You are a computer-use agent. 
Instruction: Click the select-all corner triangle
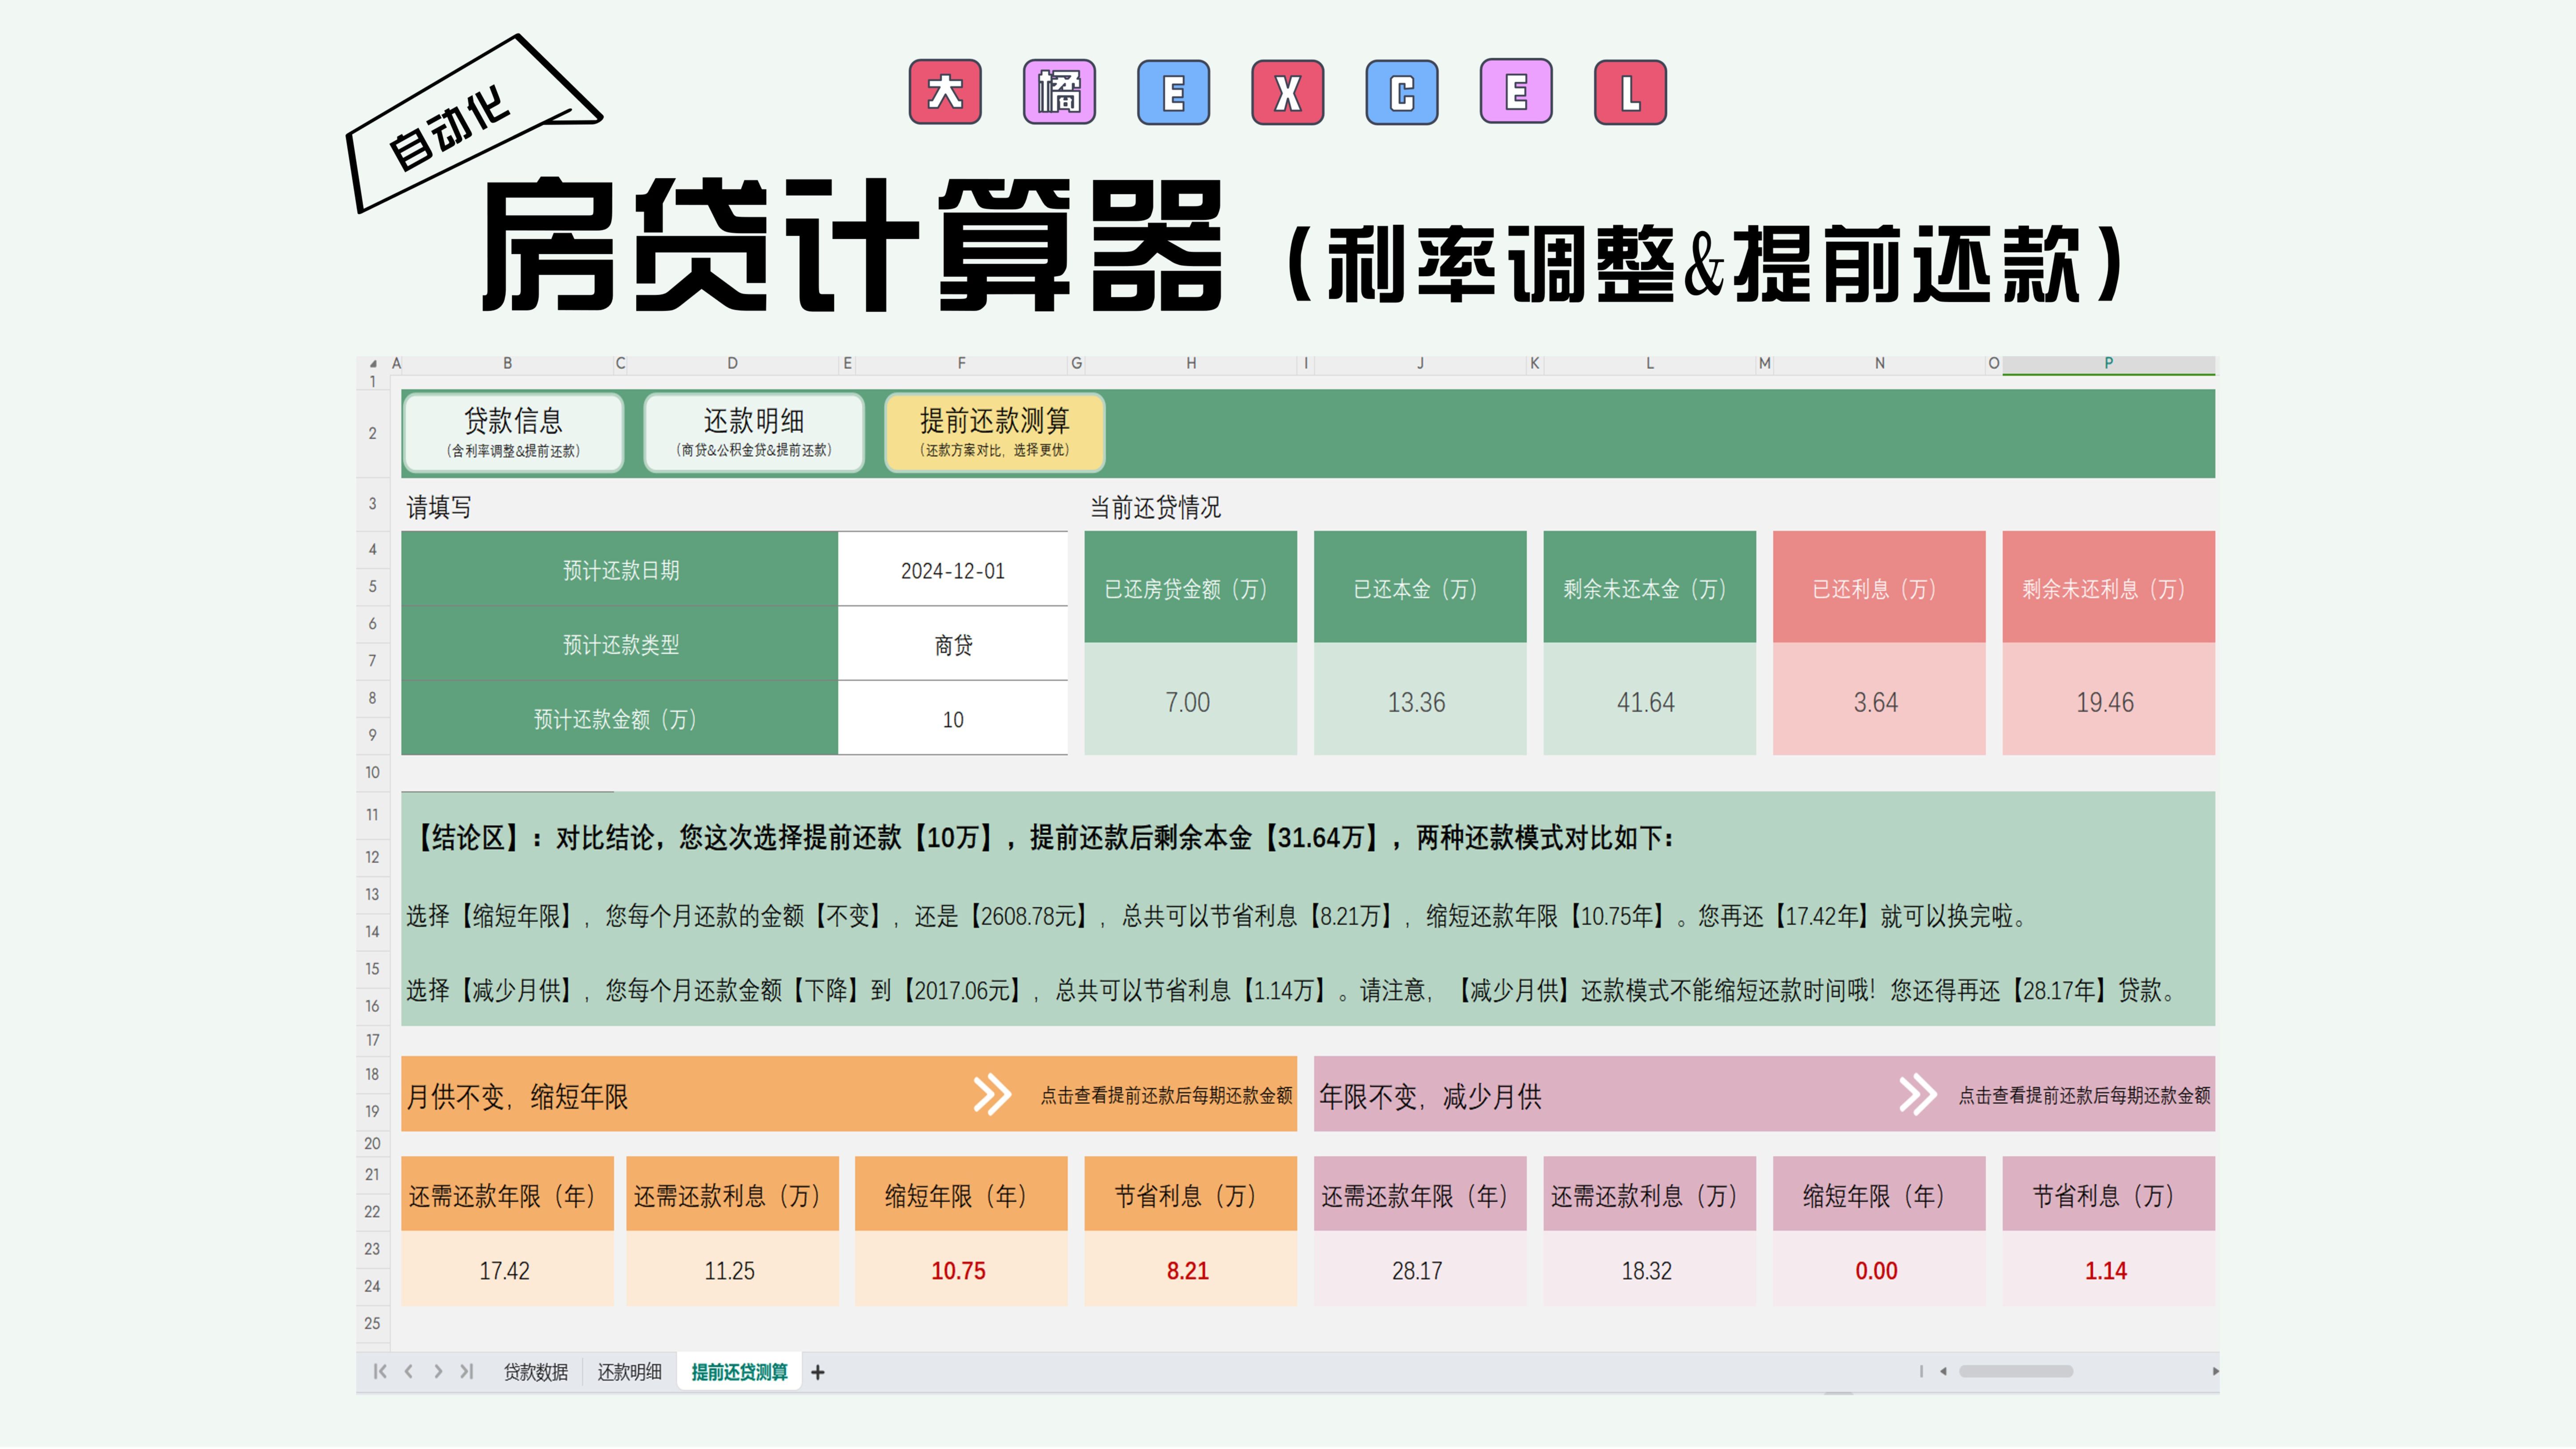373,364
